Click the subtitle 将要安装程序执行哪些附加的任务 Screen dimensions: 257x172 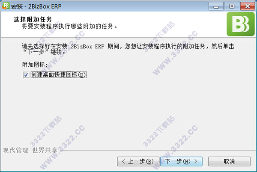coord(69,26)
